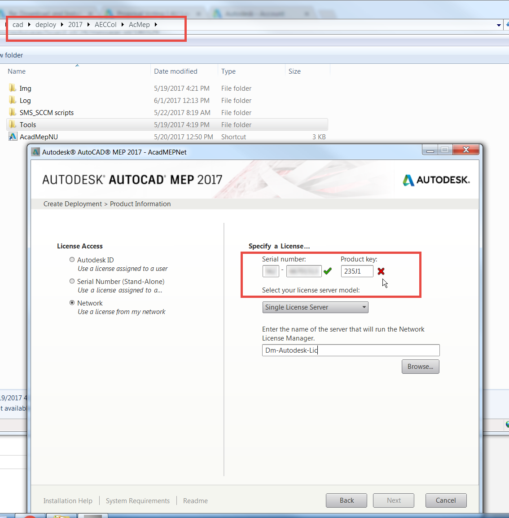The image size is (509, 518).
Task: Select the Network license option
Action: point(72,302)
